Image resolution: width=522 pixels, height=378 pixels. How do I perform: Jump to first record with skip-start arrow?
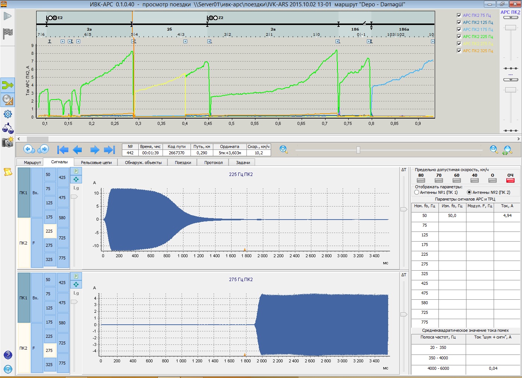pos(63,150)
